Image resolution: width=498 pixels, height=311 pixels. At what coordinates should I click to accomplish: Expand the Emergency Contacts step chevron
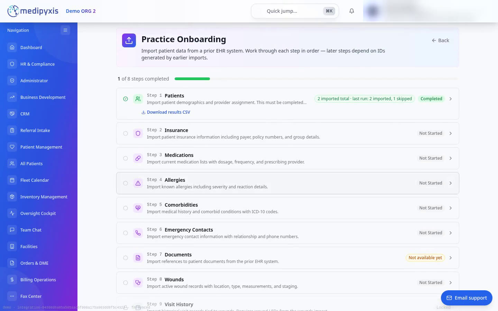pos(451,233)
